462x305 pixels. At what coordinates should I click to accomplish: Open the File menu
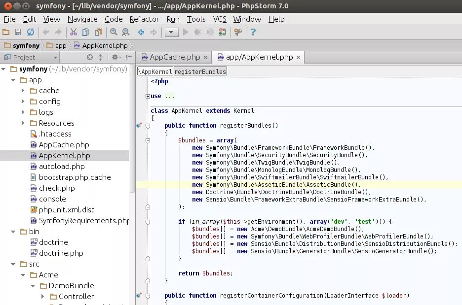coord(10,19)
